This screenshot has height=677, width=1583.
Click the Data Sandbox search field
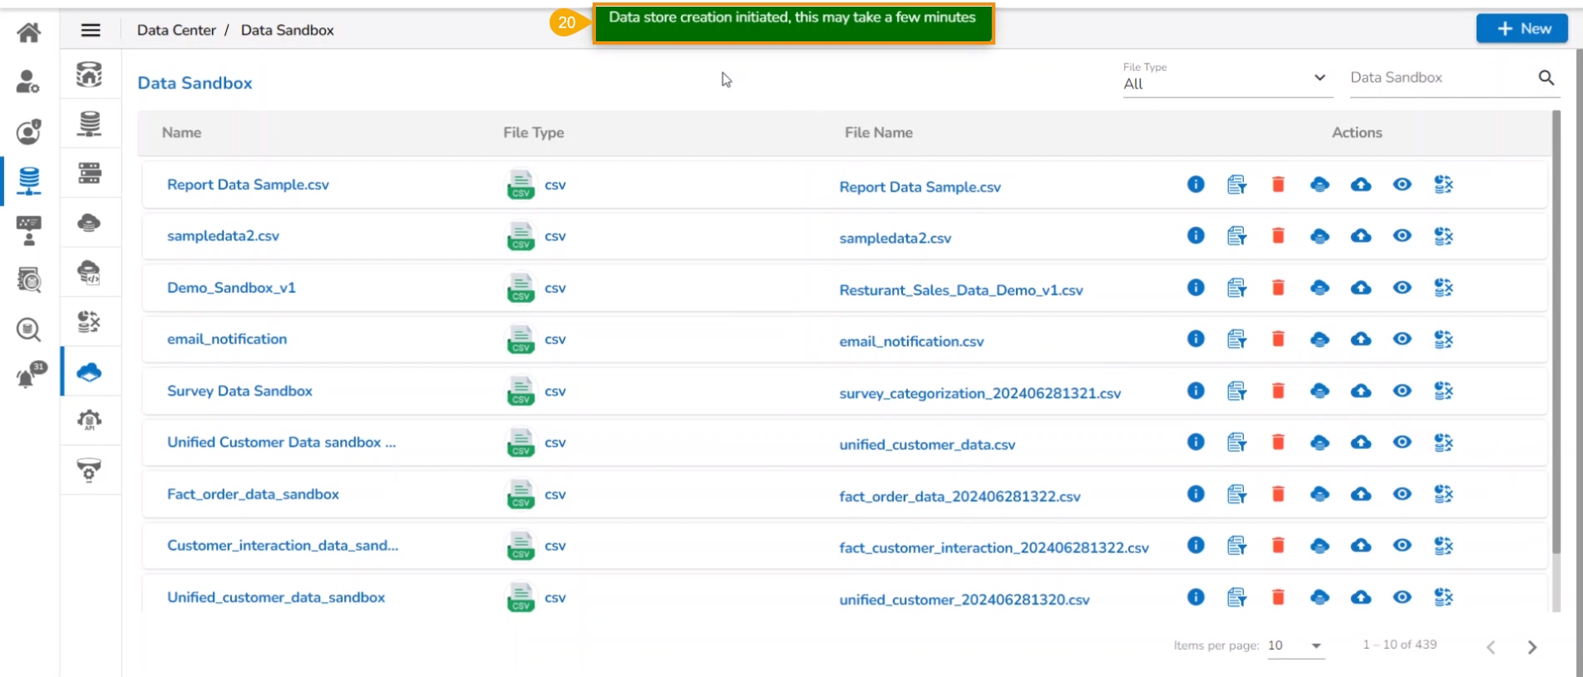(x=1440, y=78)
